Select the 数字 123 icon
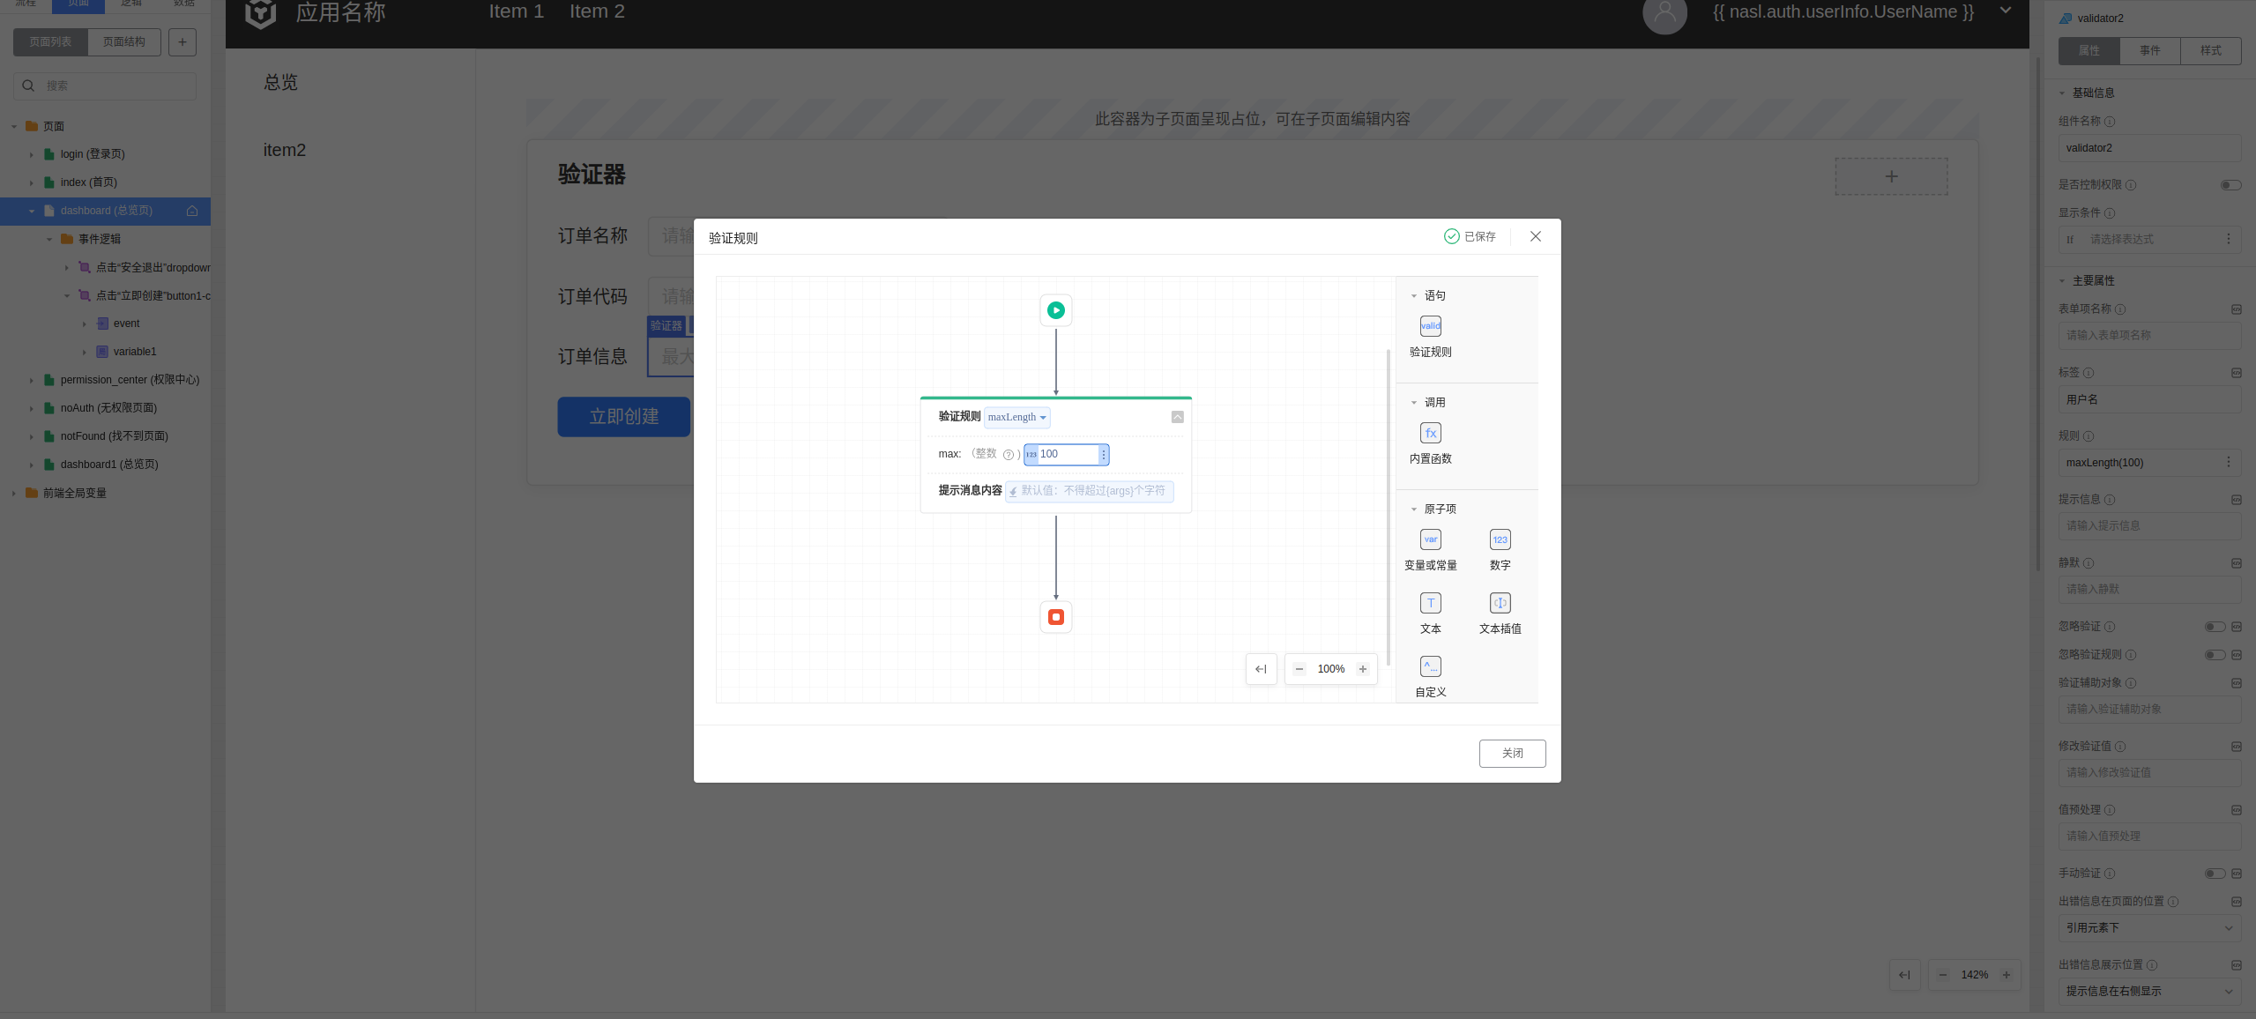The image size is (2256, 1019). click(x=1500, y=539)
